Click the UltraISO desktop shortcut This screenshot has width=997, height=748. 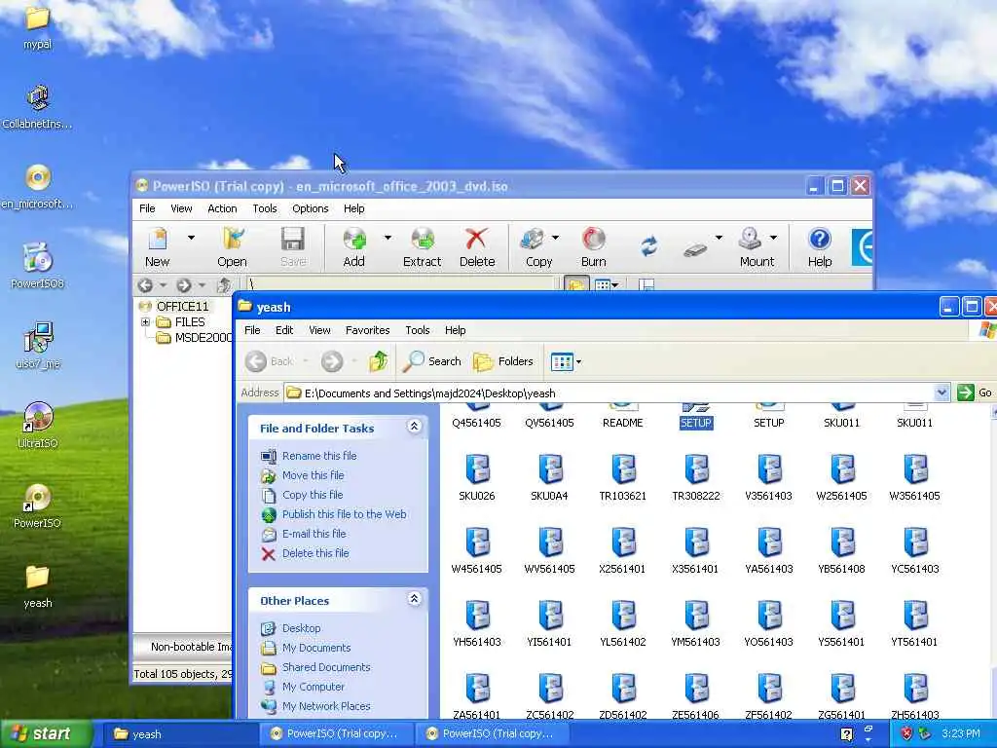38,425
